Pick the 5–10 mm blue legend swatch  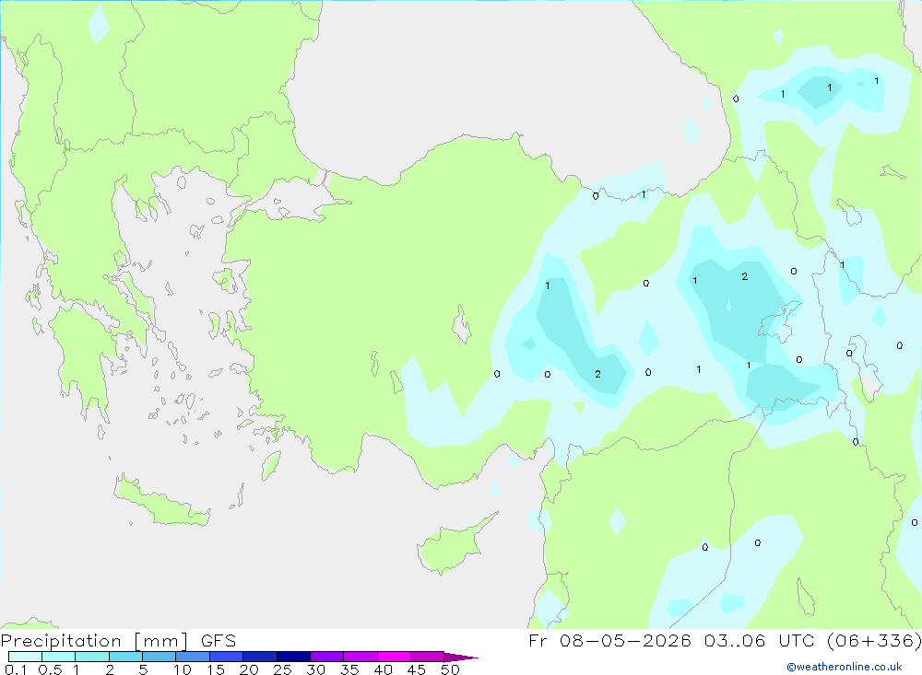159,657
